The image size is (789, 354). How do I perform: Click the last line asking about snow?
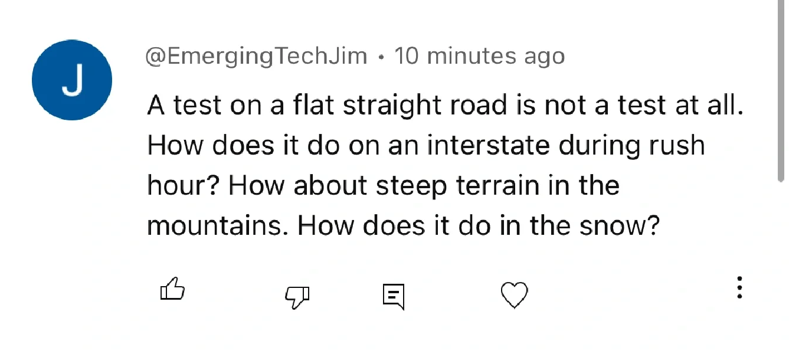click(402, 226)
